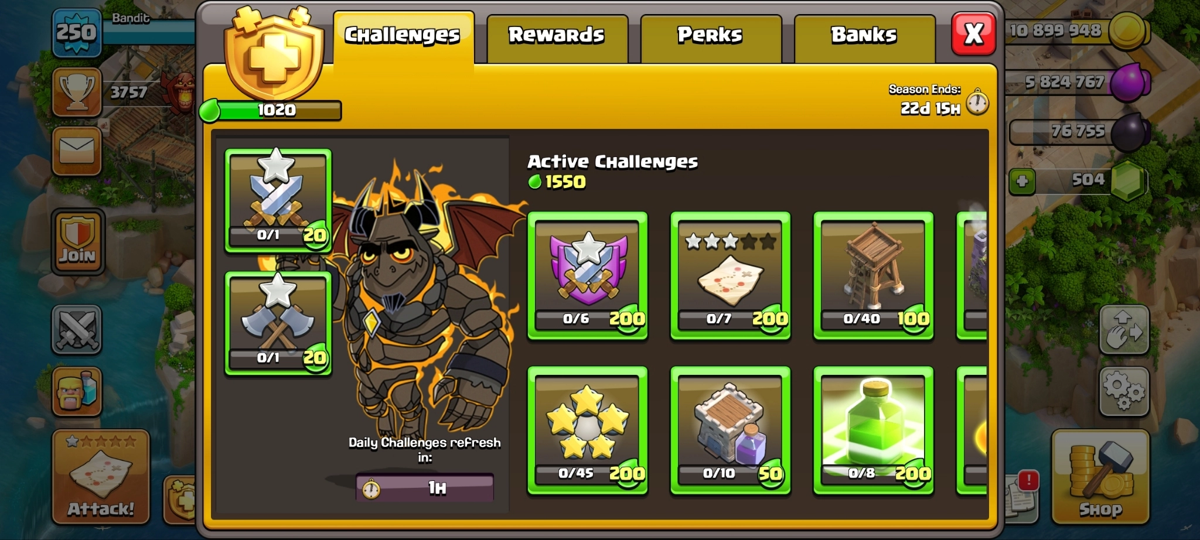Screen dimensions: 1200x540
Task: Select the green spell jar challenge 0/8
Action: click(x=874, y=430)
